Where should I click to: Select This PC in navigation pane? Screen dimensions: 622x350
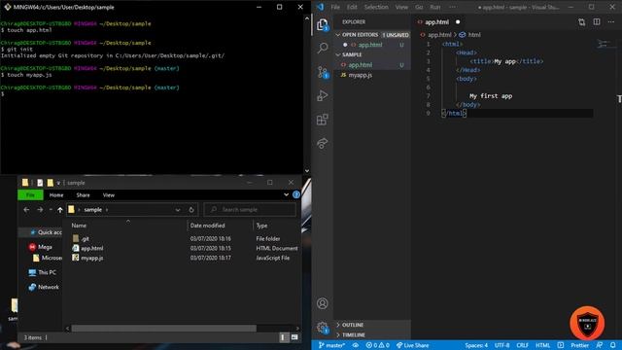click(47, 272)
